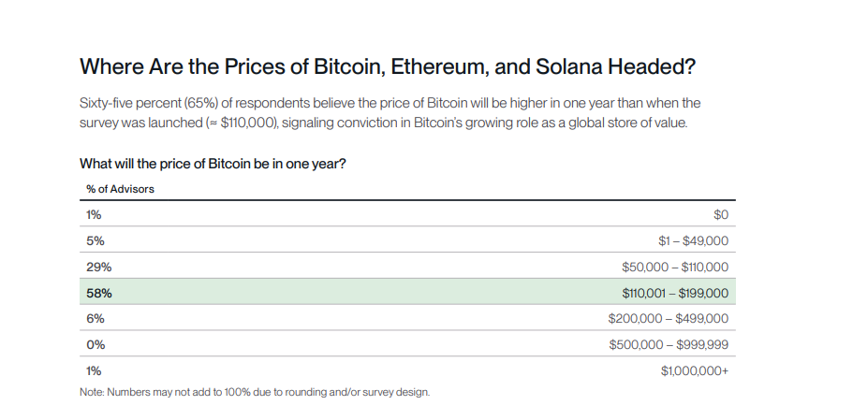Select the "$200,000 – $499,000" price range
This screenshot has height=420, width=853.
(x=669, y=319)
